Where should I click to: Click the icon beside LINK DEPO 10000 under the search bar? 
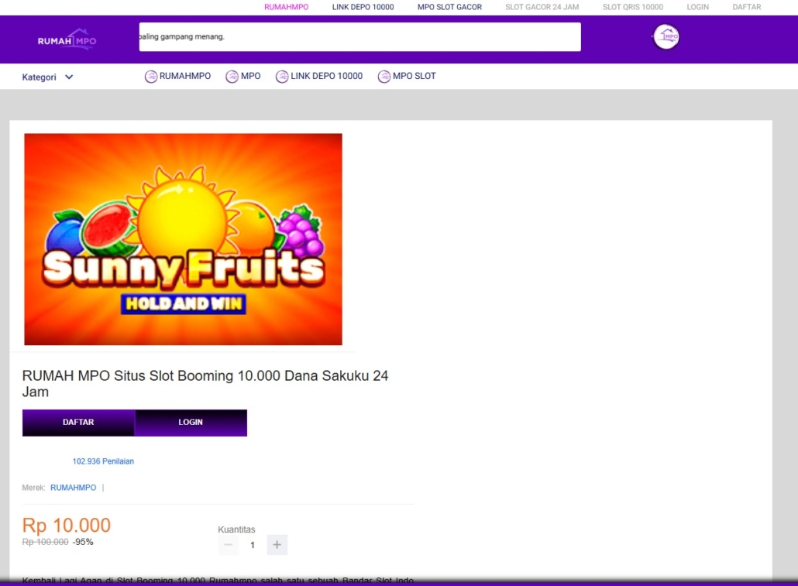[x=282, y=77]
